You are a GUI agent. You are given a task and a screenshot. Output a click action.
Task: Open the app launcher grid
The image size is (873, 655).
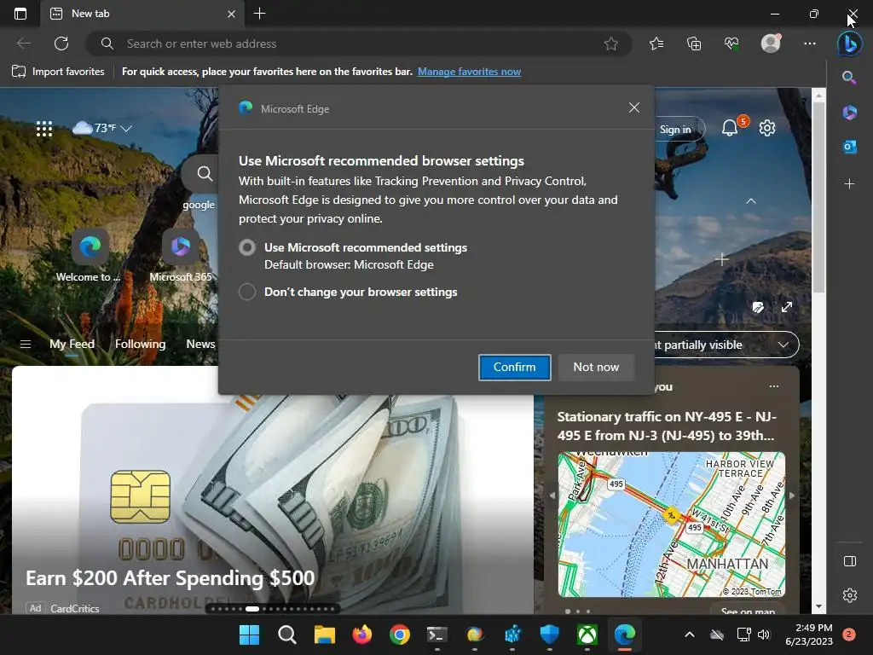click(44, 129)
